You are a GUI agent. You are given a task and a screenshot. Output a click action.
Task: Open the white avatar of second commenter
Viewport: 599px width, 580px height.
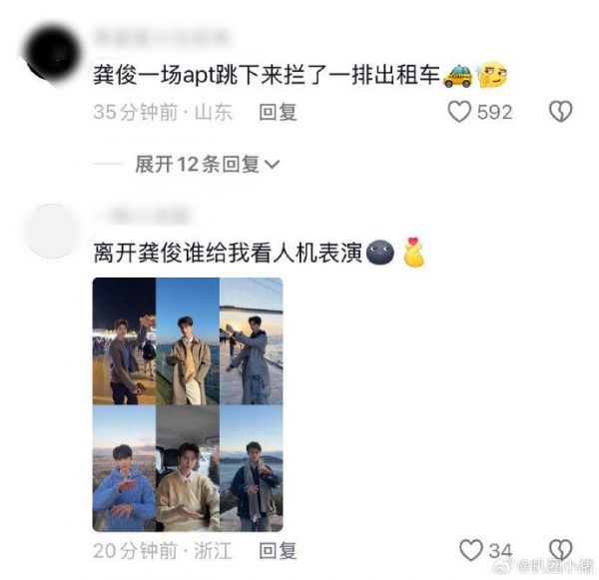click(52, 231)
